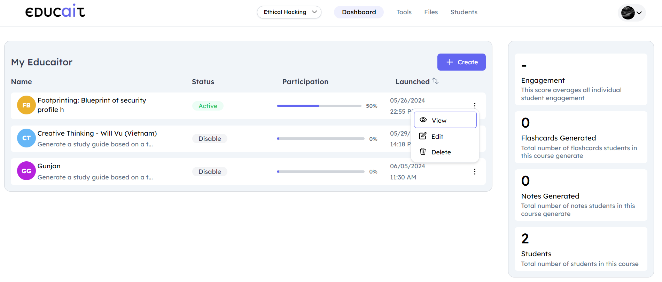The image size is (662, 282).
Task: Click the FB avatar icon
Action: (x=26, y=105)
